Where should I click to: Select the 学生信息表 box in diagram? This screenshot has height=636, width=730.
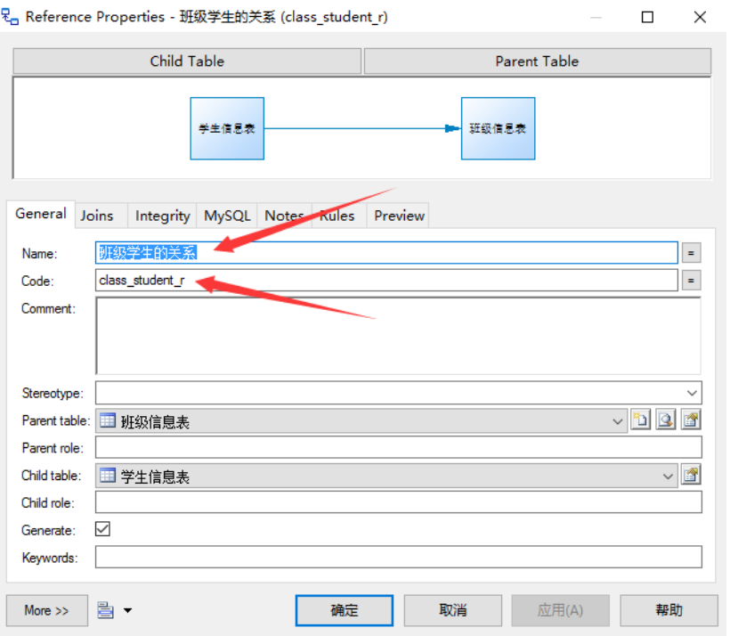coord(227,128)
